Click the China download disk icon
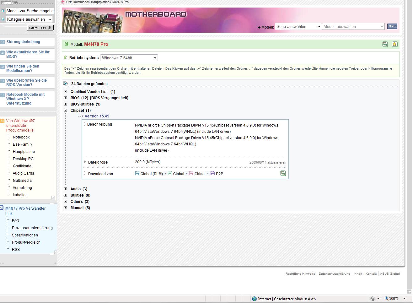Screen dimensions: 413x303 [x=191, y=173]
